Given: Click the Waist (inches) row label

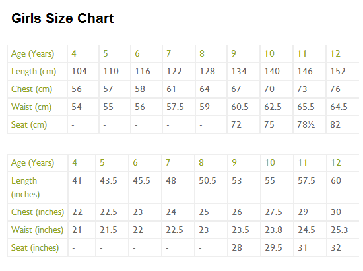Looking at the screenshot, I should [x=37, y=230].
